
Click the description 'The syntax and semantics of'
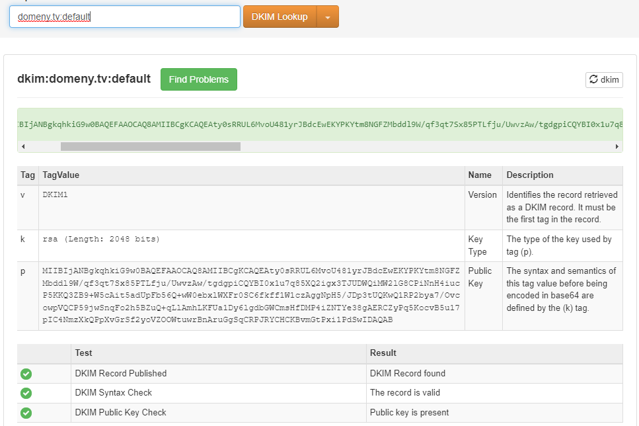(561, 289)
